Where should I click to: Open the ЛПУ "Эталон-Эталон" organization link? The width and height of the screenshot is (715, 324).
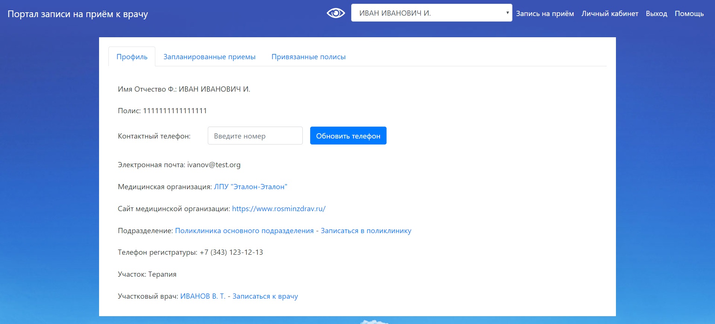tap(250, 187)
